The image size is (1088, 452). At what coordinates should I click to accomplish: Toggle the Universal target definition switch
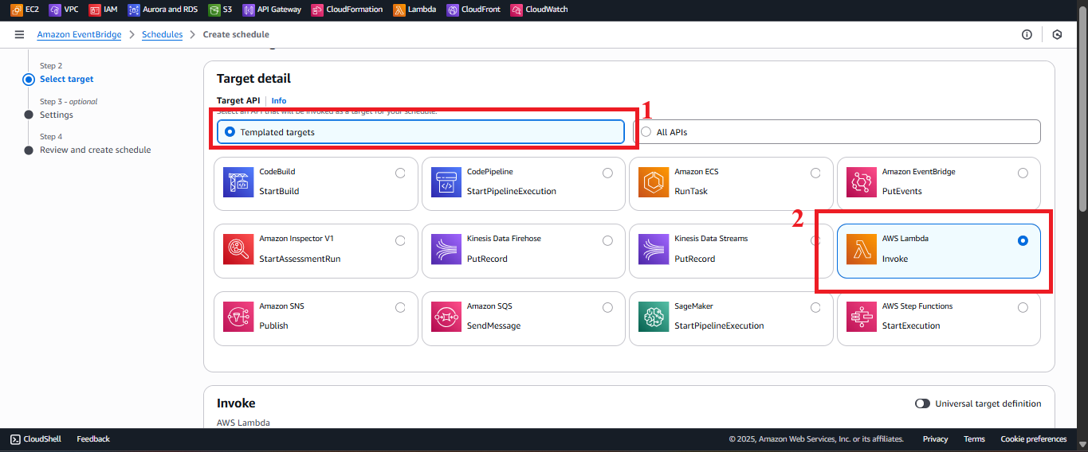click(922, 403)
